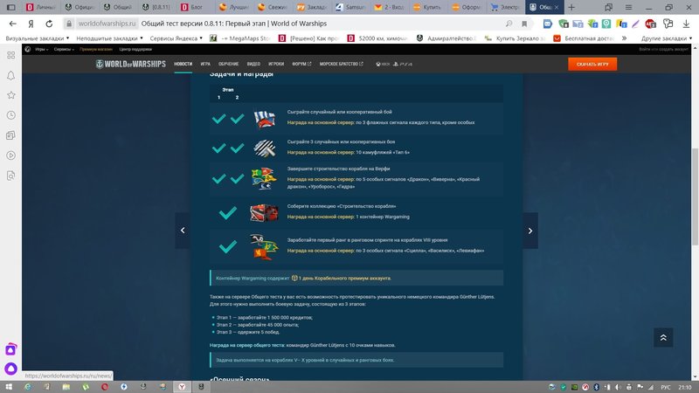Click the World of Warships logo
Screen dimensions: 699x393
click(130, 64)
